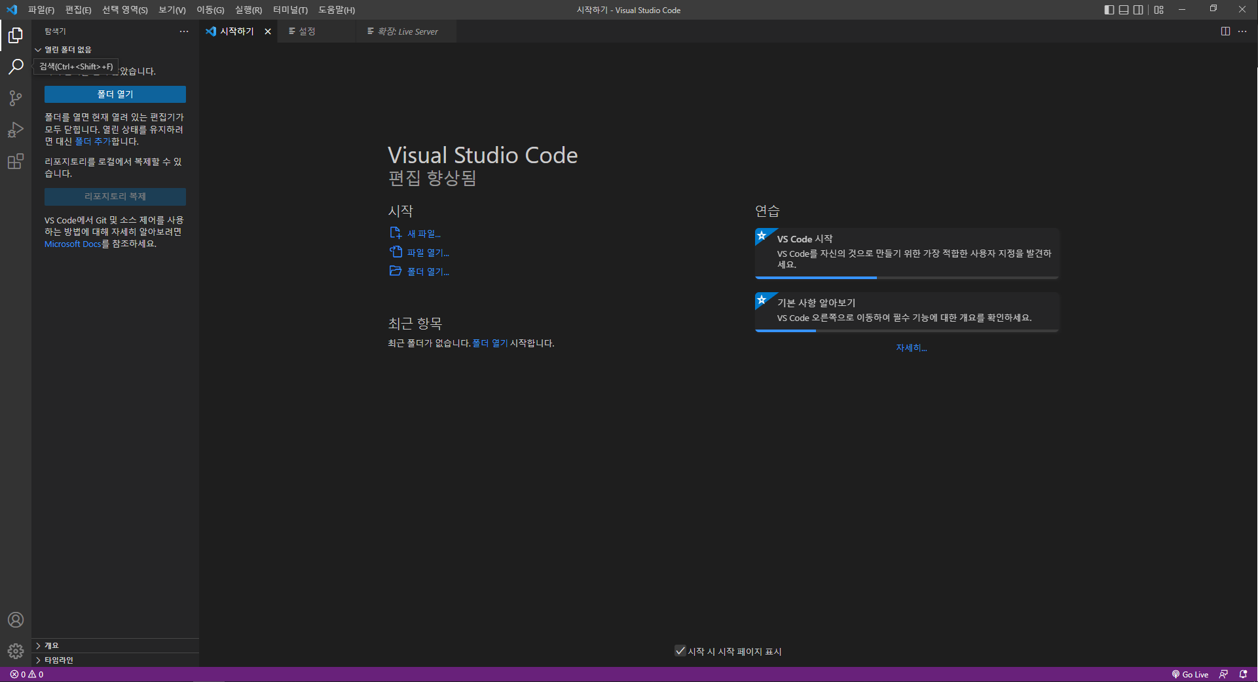Click 폴더 열기 link under 최근 항목
The height and width of the screenshot is (682, 1258).
pyautogui.click(x=490, y=343)
